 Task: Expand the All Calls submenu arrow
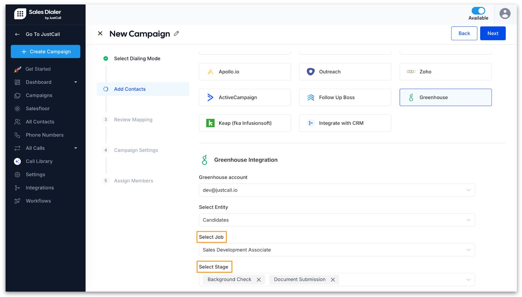pyautogui.click(x=76, y=148)
